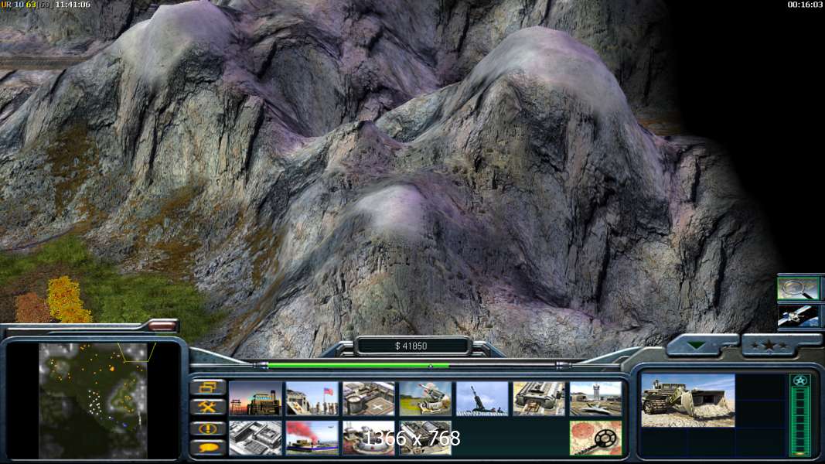Screen dimensions: 825x464
Task: Build the white Strategy Center structure
Action: (x=255, y=438)
